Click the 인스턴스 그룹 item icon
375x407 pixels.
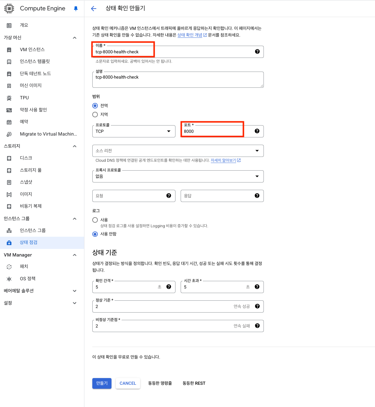pyautogui.click(x=9, y=231)
